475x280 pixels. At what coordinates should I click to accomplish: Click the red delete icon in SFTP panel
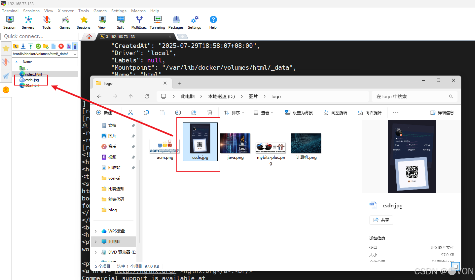pyautogui.click(x=61, y=46)
